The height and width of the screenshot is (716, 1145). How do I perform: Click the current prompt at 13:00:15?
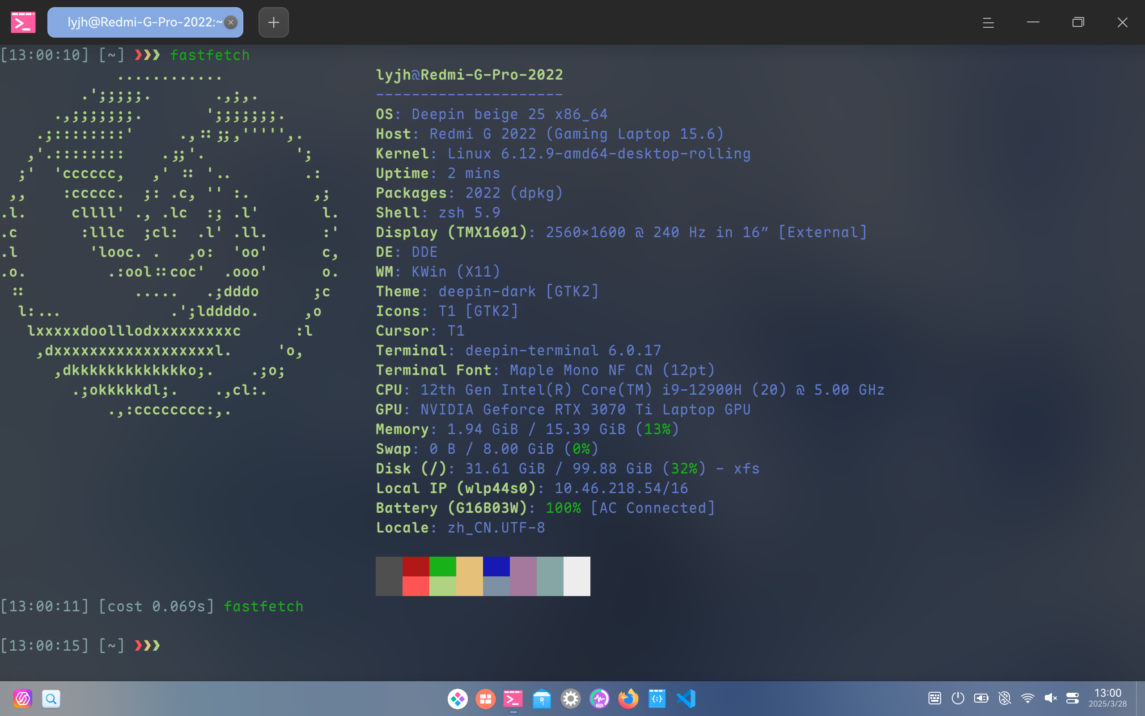click(81, 645)
